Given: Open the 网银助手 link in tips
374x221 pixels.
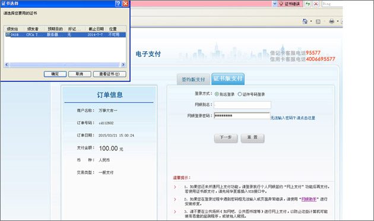Looking at the screenshot, I should (309, 199).
